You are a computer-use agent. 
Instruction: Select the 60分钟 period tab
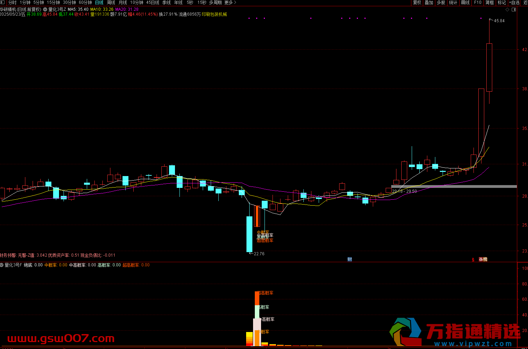[x=85, y=2]
